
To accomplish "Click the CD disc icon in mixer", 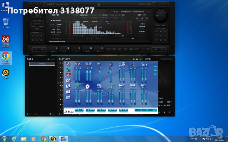I will [x=87, y=86].
